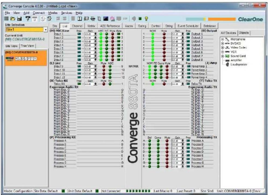Click the Input 2 gain value field
This screenshot has height=195, width=268.
pos(89,37)
